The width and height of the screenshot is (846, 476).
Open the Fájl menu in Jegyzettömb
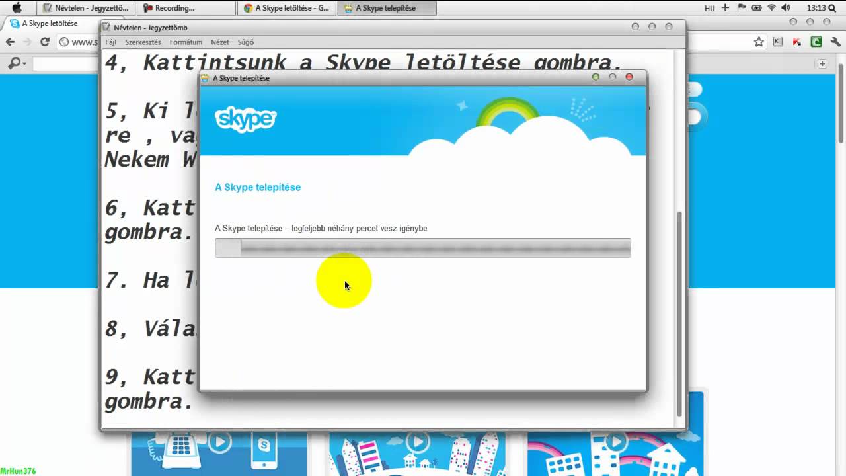110,42
